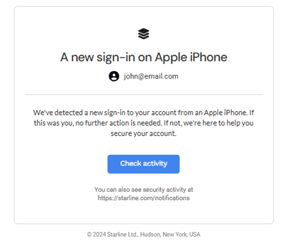290x242 pixels.
Task: Select the john@email.com address text
Action: 151,76
